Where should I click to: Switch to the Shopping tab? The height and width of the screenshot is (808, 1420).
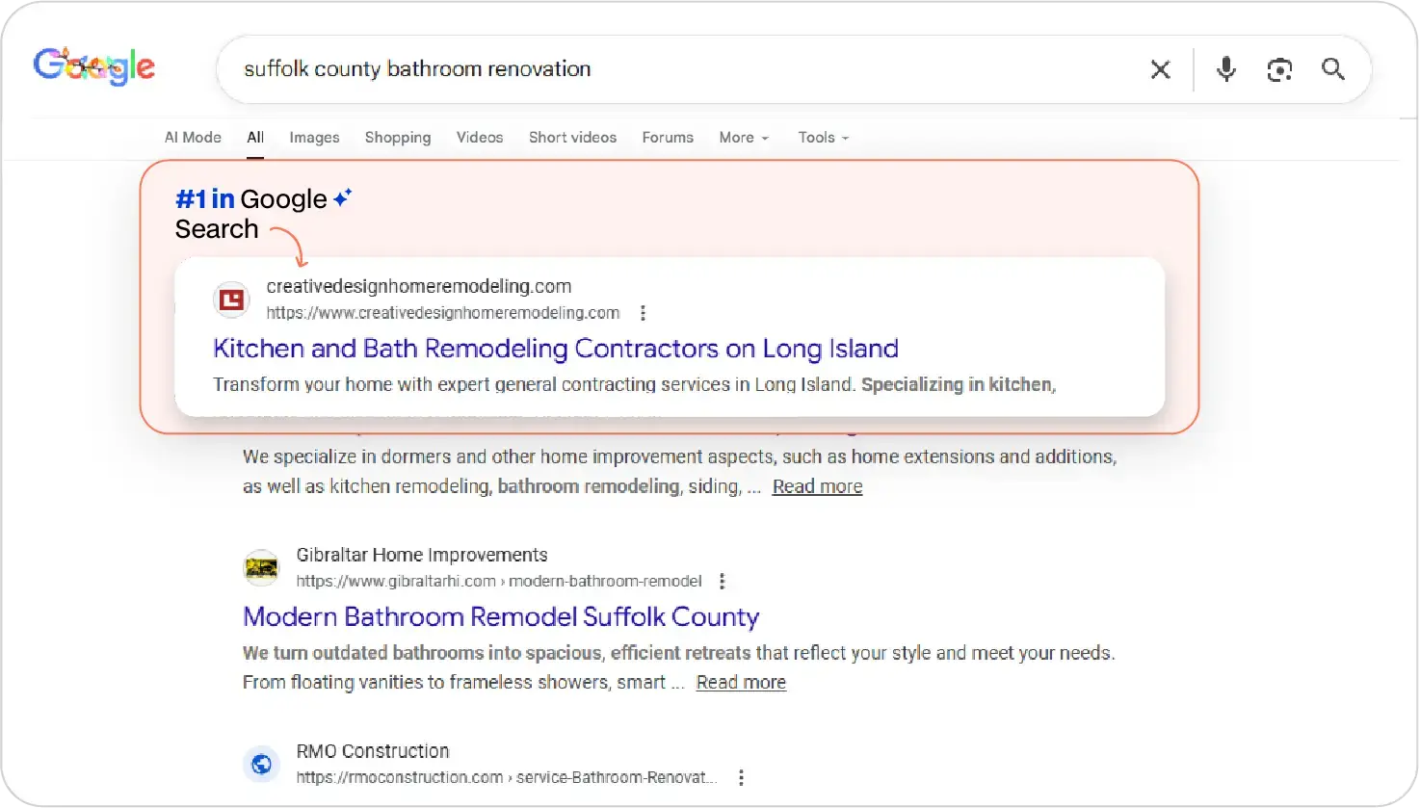tap(397, 138)
